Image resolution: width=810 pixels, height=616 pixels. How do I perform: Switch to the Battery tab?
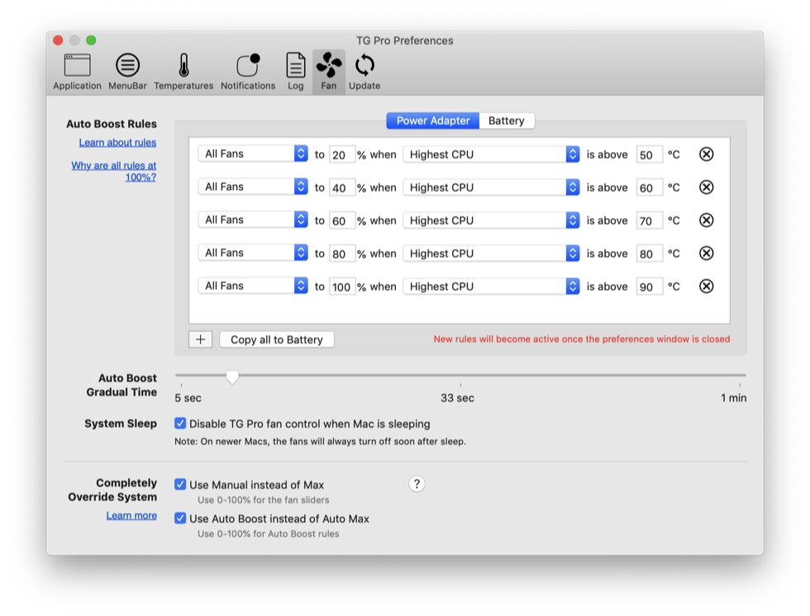coord(506,121)
